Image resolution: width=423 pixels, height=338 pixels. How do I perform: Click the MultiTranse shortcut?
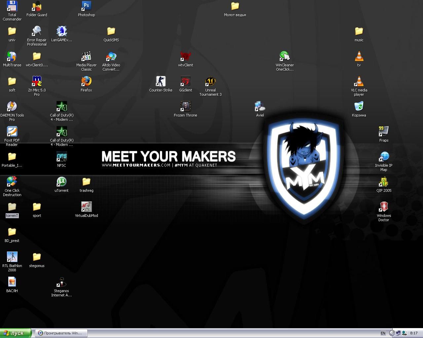point(12,56)
